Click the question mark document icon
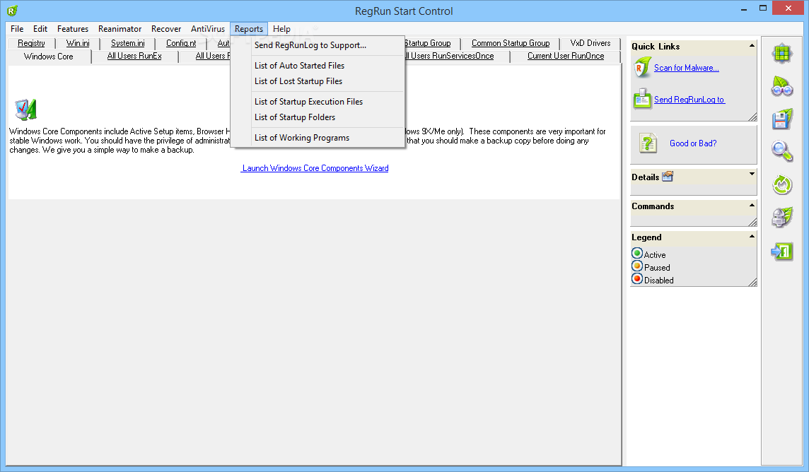 click(648, 143)
